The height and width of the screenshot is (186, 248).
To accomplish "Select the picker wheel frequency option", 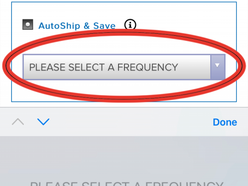I will pos(127,184).
